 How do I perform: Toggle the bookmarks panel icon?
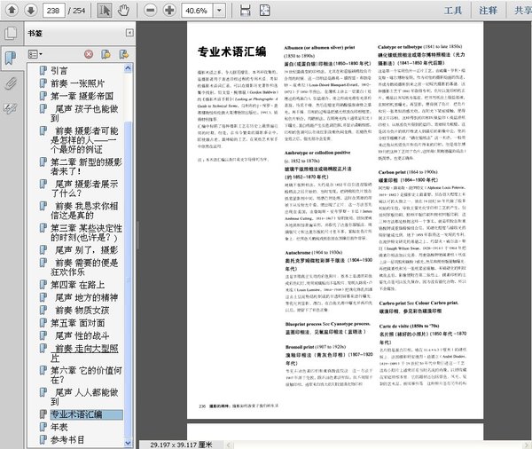pyautogui.click(x=11, y=58)
